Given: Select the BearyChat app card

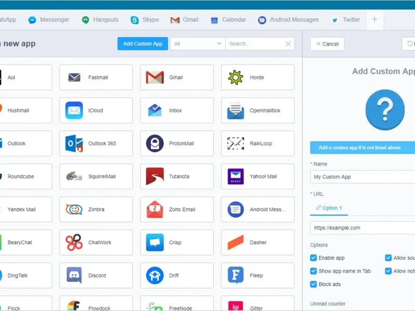Looking at the screenshot, I should click(x=25, y=242).
